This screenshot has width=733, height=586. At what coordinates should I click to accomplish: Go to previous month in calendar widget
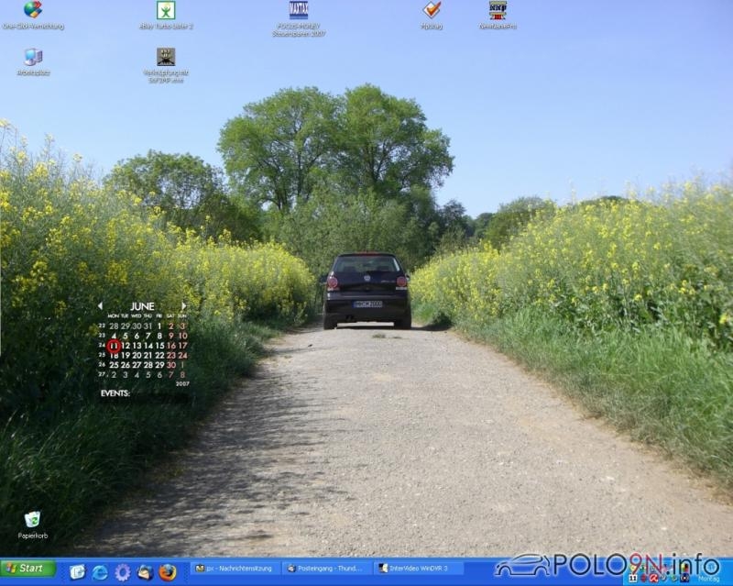pos(101,306)
